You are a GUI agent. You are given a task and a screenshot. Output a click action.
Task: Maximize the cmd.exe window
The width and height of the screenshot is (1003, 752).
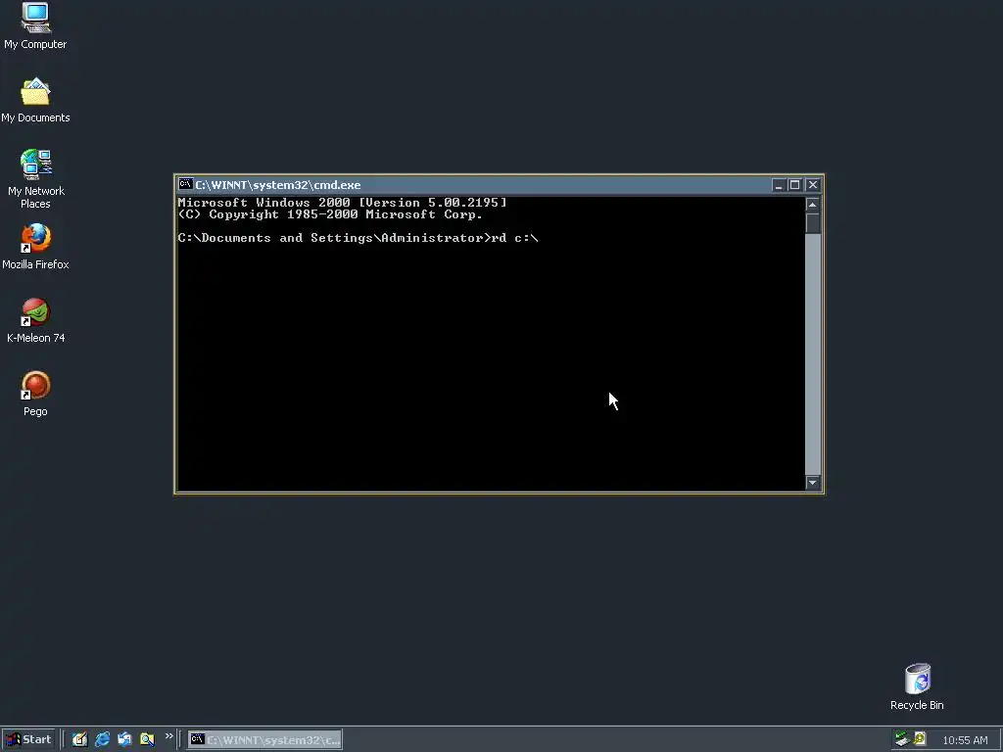pos(794,185)
